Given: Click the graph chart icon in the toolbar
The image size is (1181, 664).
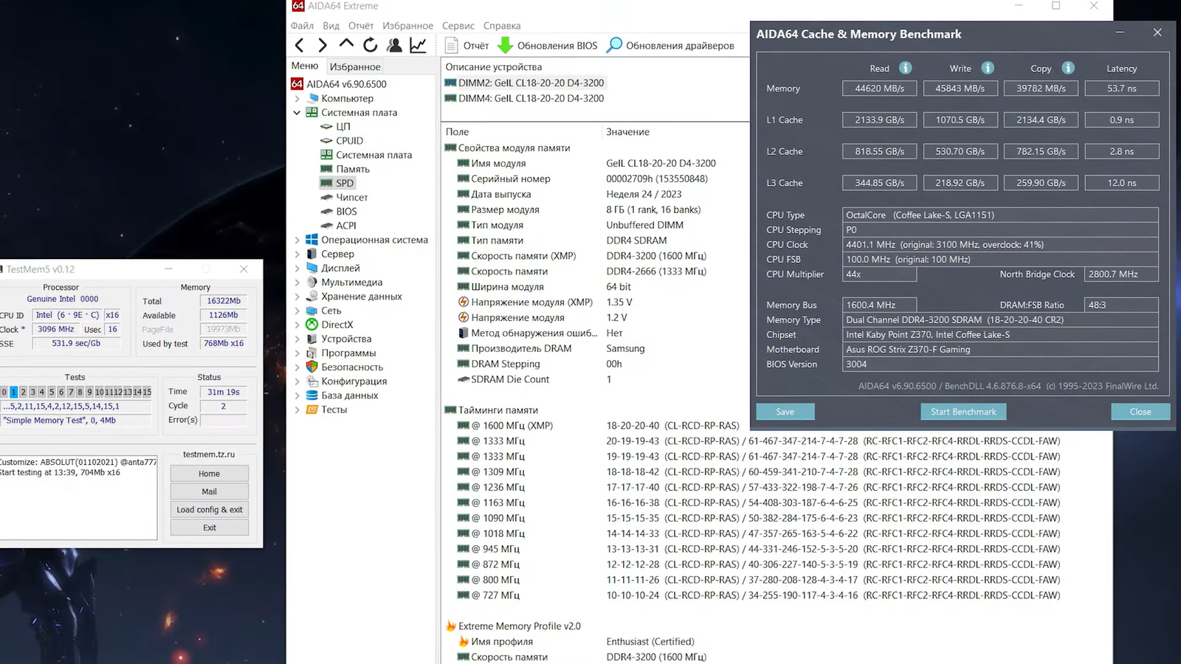Looking at the screenshot, I should (418, 46).
